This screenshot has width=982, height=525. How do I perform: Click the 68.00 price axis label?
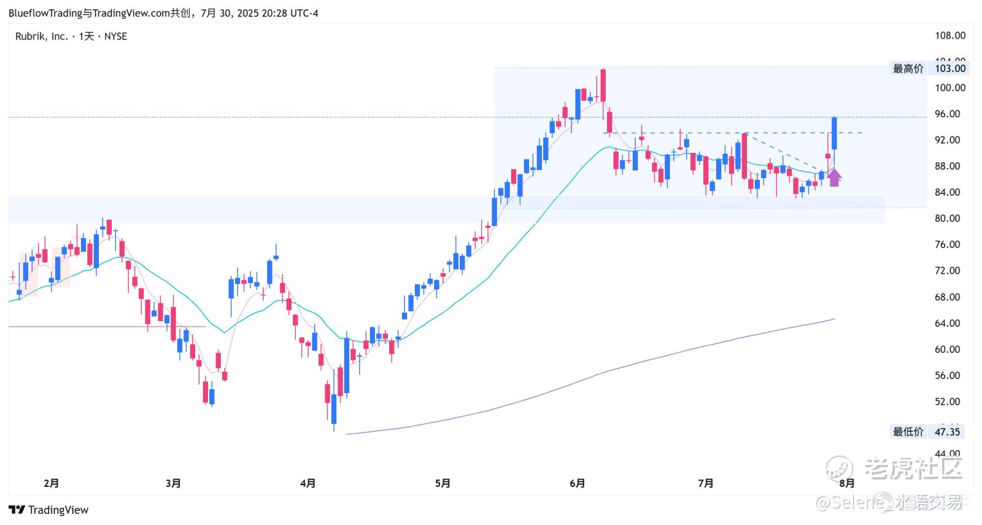tap(948, 297)
